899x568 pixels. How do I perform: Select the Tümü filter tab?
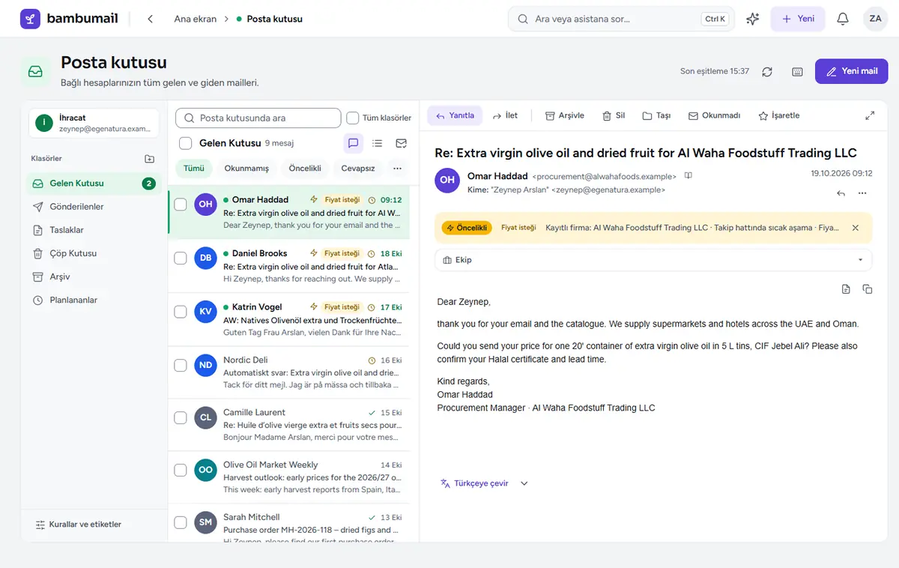click(194, 169)
